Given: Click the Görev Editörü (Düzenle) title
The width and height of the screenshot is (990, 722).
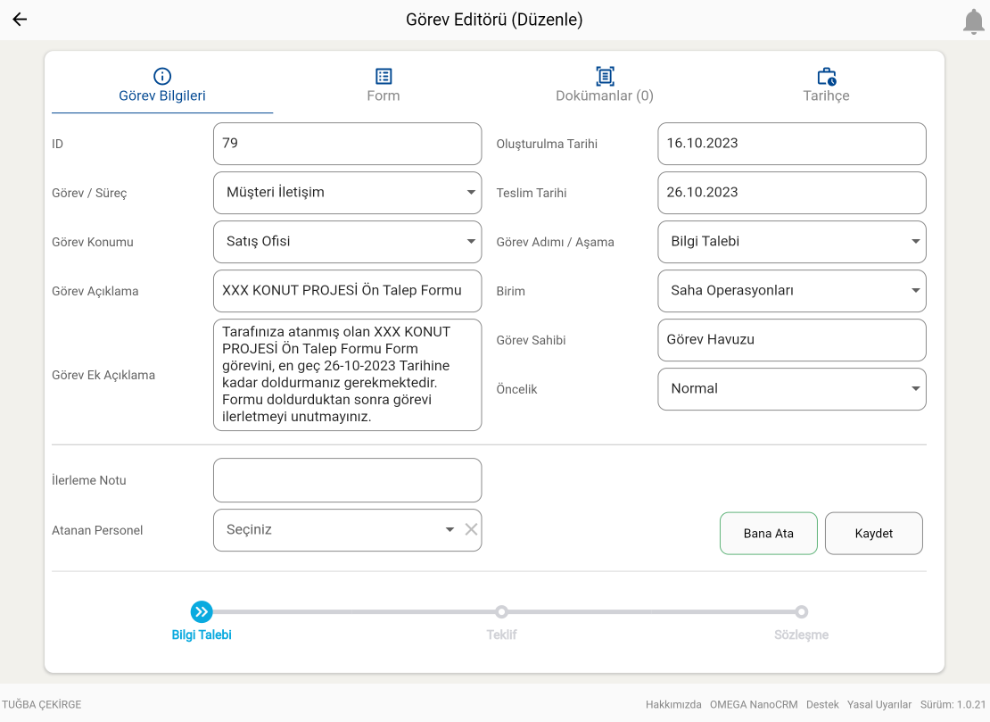Looking at the screenshot, I should click(494, 20).
